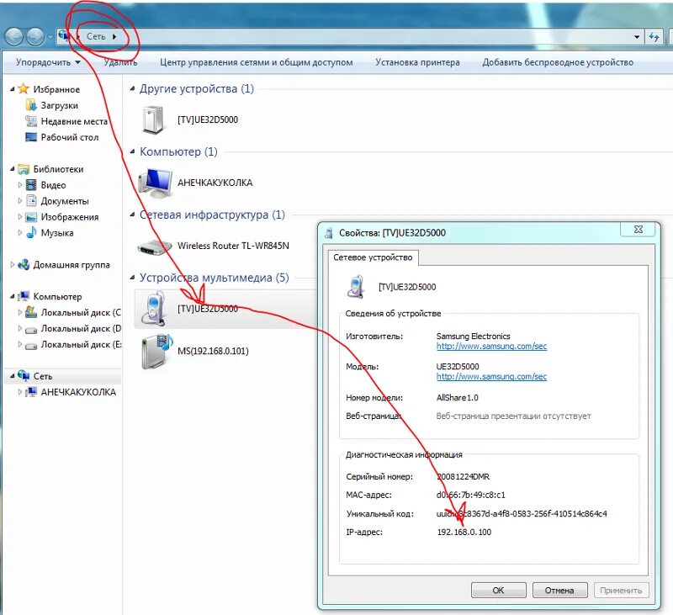The width and height of the screenshot is (673, 615).
Task: Click the Изображения library icon
Action: click(x=31, y=217)
